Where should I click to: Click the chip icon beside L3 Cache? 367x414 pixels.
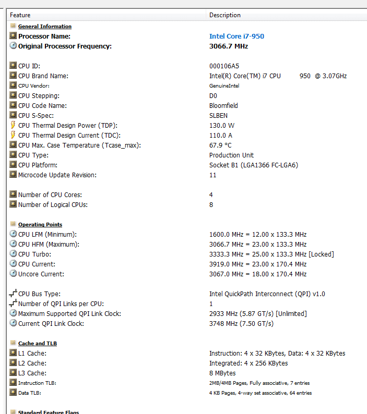13,372
